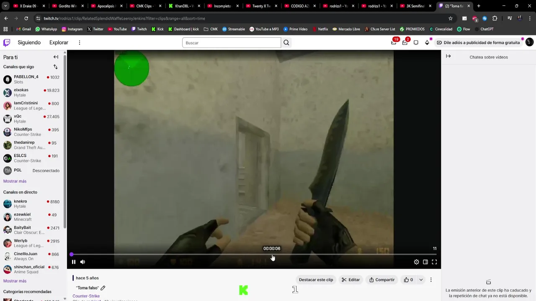
Task: Show more live channels
Action: [x=15, y=281]
